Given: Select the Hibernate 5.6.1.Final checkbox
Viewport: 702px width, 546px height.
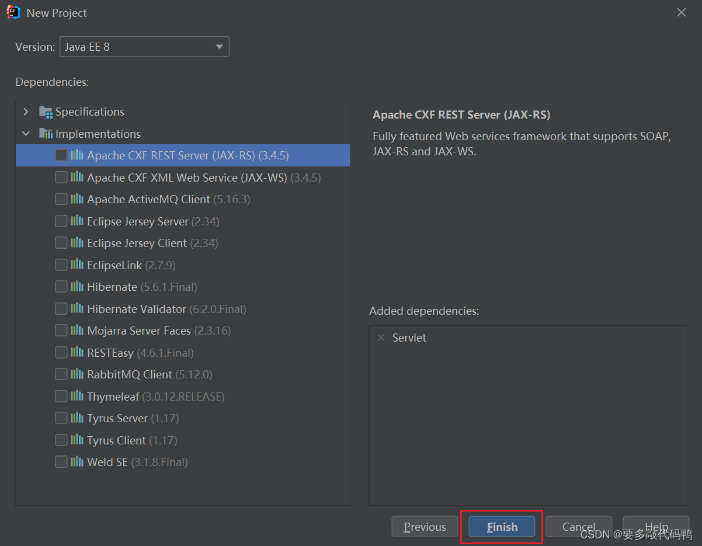Looking at the screenshot, I should click(61, 287).
